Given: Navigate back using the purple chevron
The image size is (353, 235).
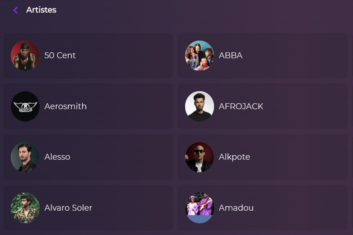Looking at the screenshot, I should (x=15, y=10).
